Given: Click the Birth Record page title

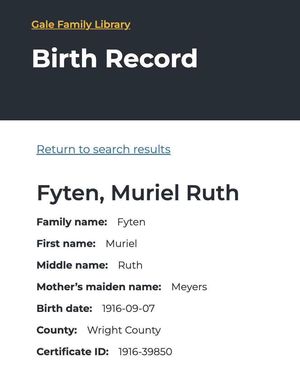Looking at the screenshot, I should coord(114,59).
